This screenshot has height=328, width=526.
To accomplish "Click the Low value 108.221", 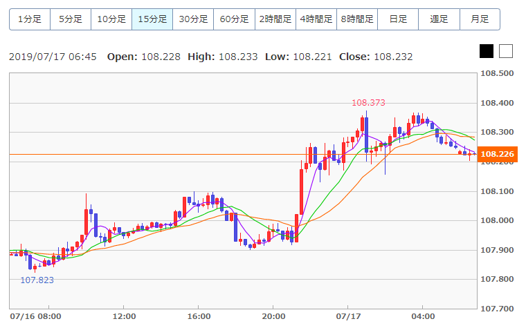I will (x=312, y=57).
